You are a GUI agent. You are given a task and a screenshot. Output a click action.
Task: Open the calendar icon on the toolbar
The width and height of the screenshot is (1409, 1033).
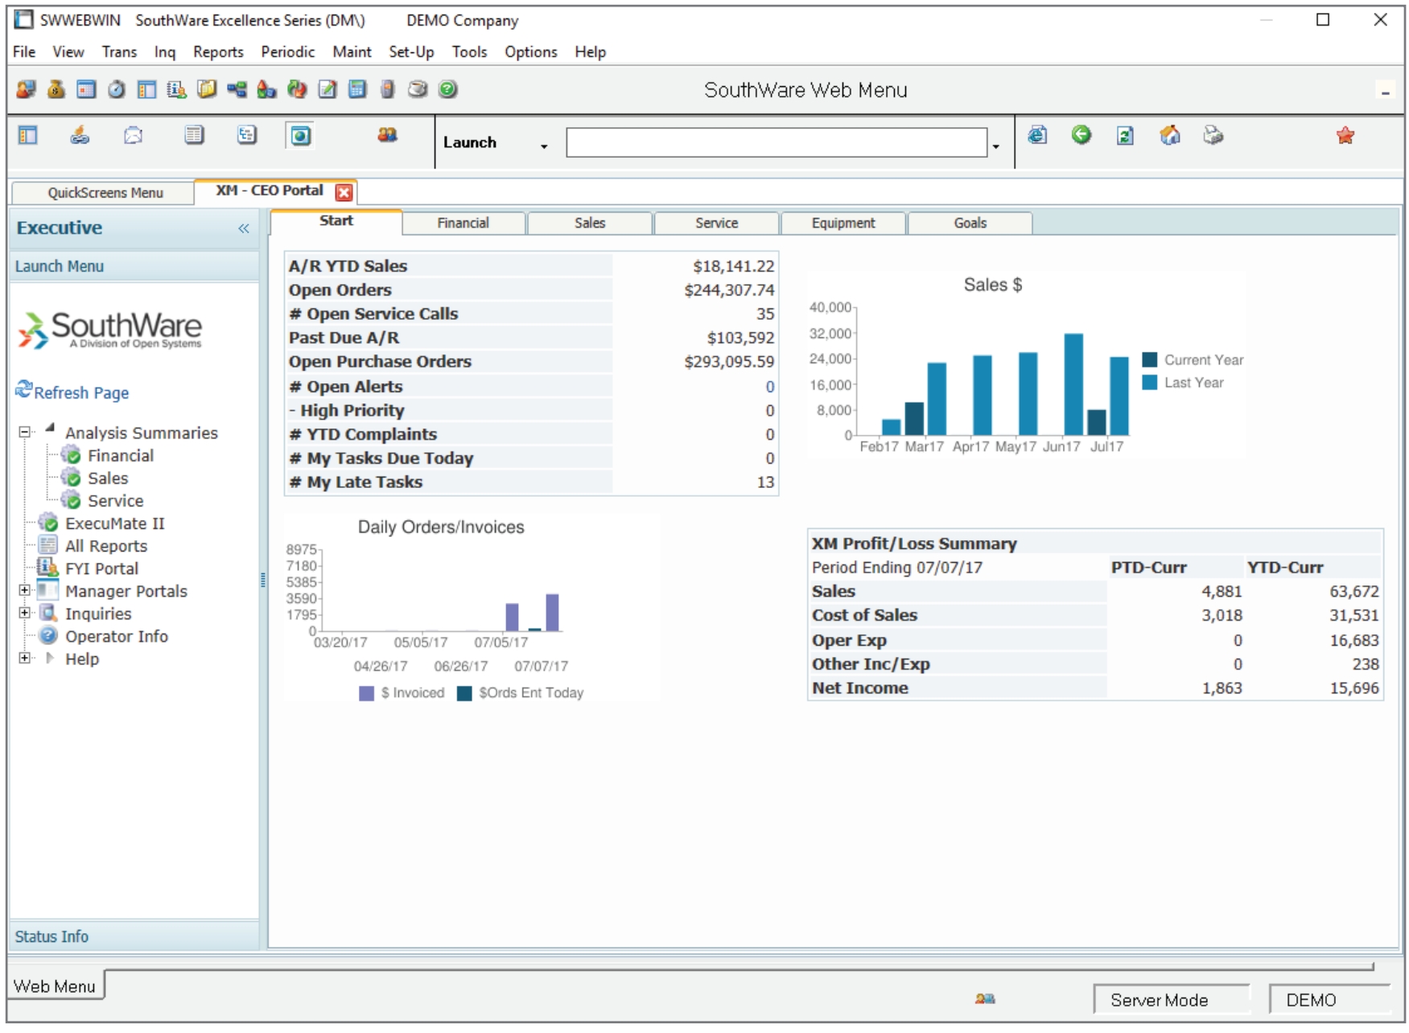(85, 90)
